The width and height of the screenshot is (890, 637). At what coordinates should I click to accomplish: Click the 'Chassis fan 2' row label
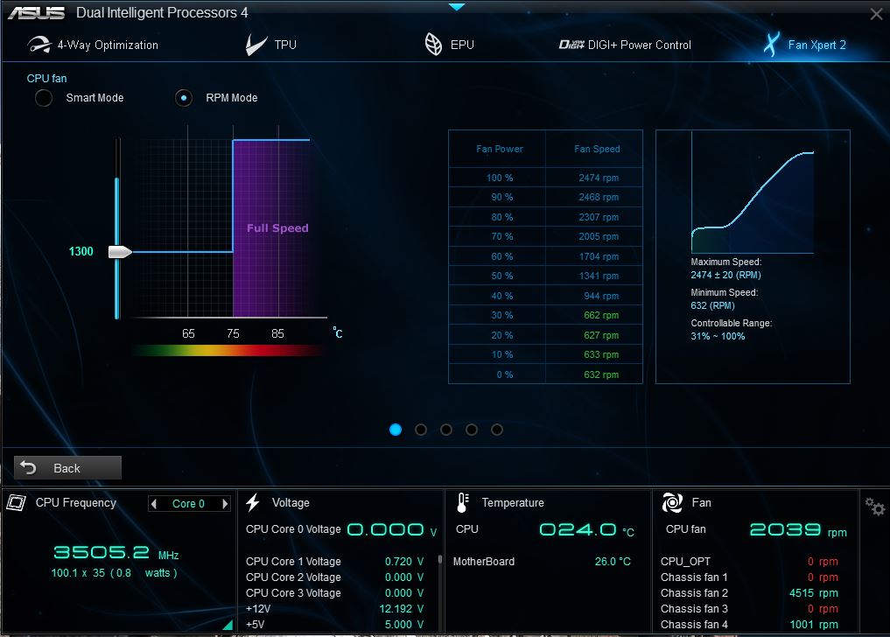694,592
